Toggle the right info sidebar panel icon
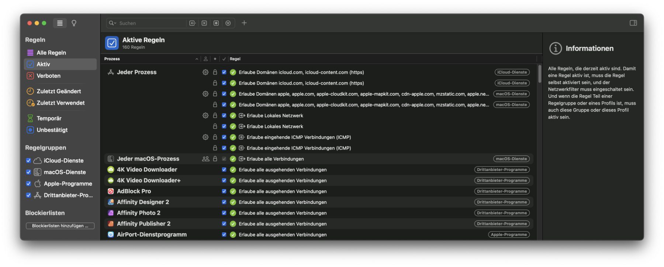This screenshot has height=267, width=664. [x=633, y=23]
